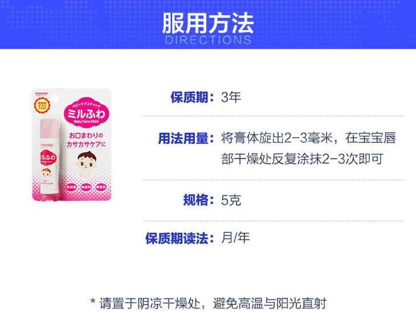
Task: Click the 無香料 badge on the package
Action: [x=86, y=187]
